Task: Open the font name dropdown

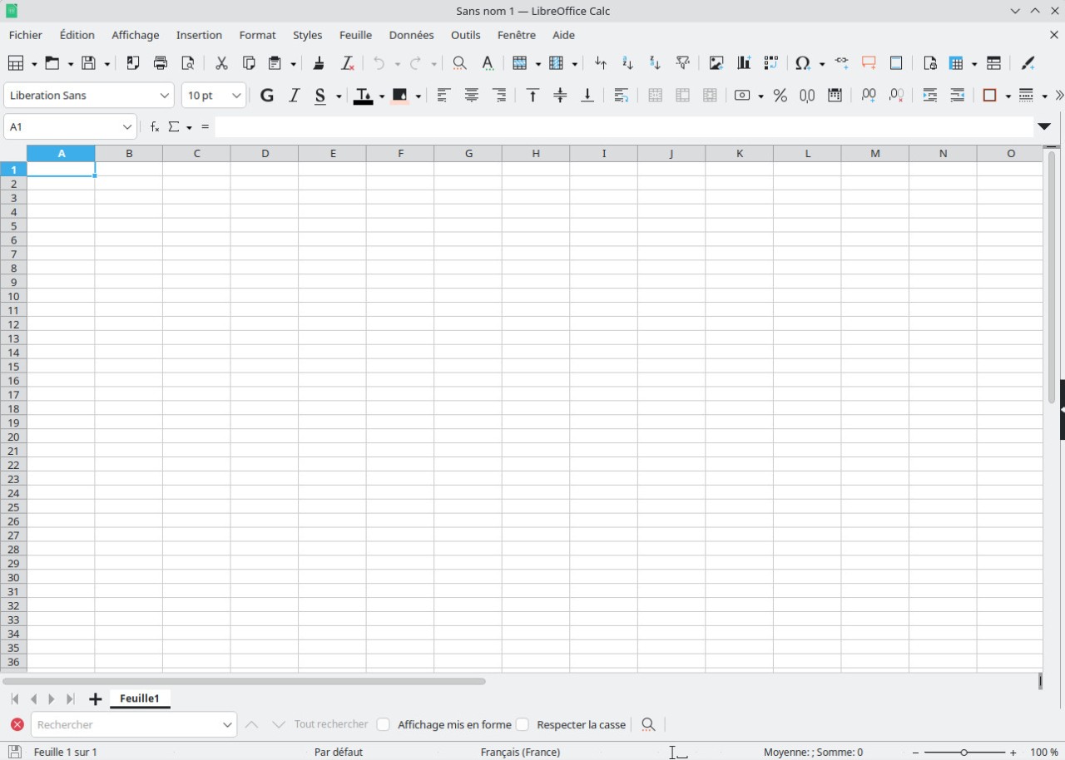Action: click(x=164, y=95)
